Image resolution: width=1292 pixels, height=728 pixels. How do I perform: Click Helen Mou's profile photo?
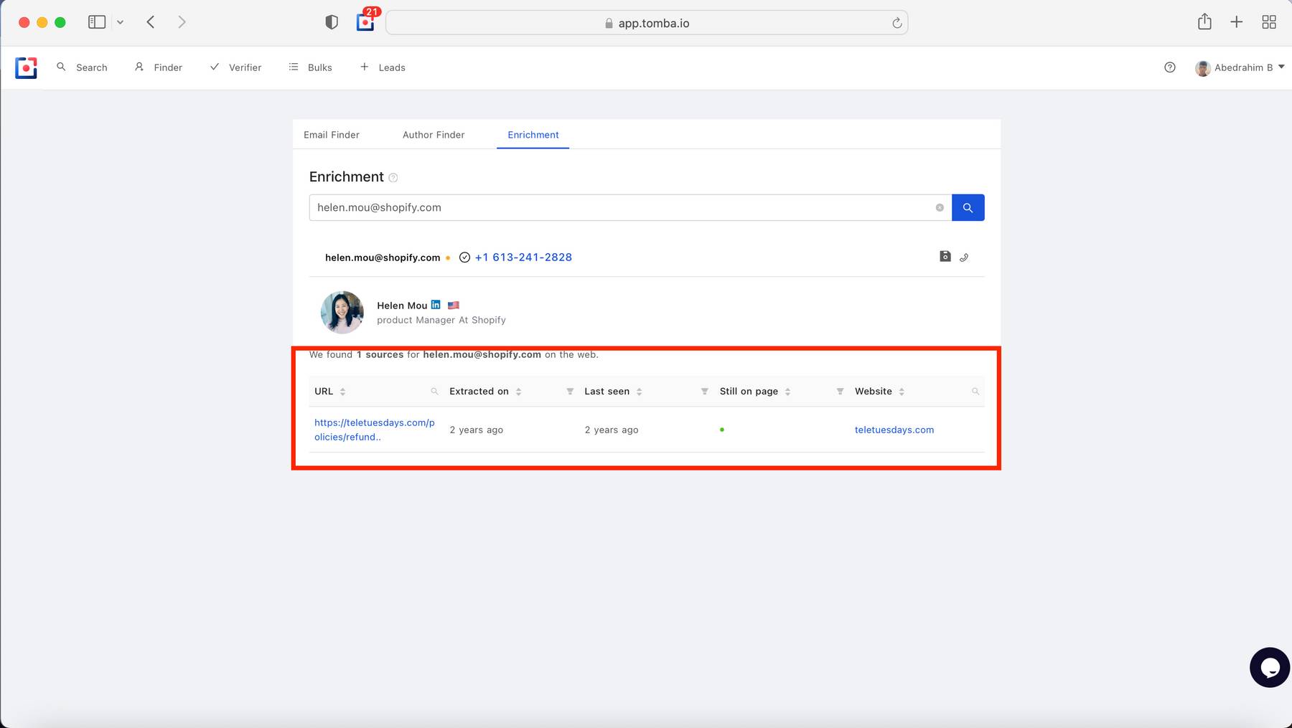(342, 312)
